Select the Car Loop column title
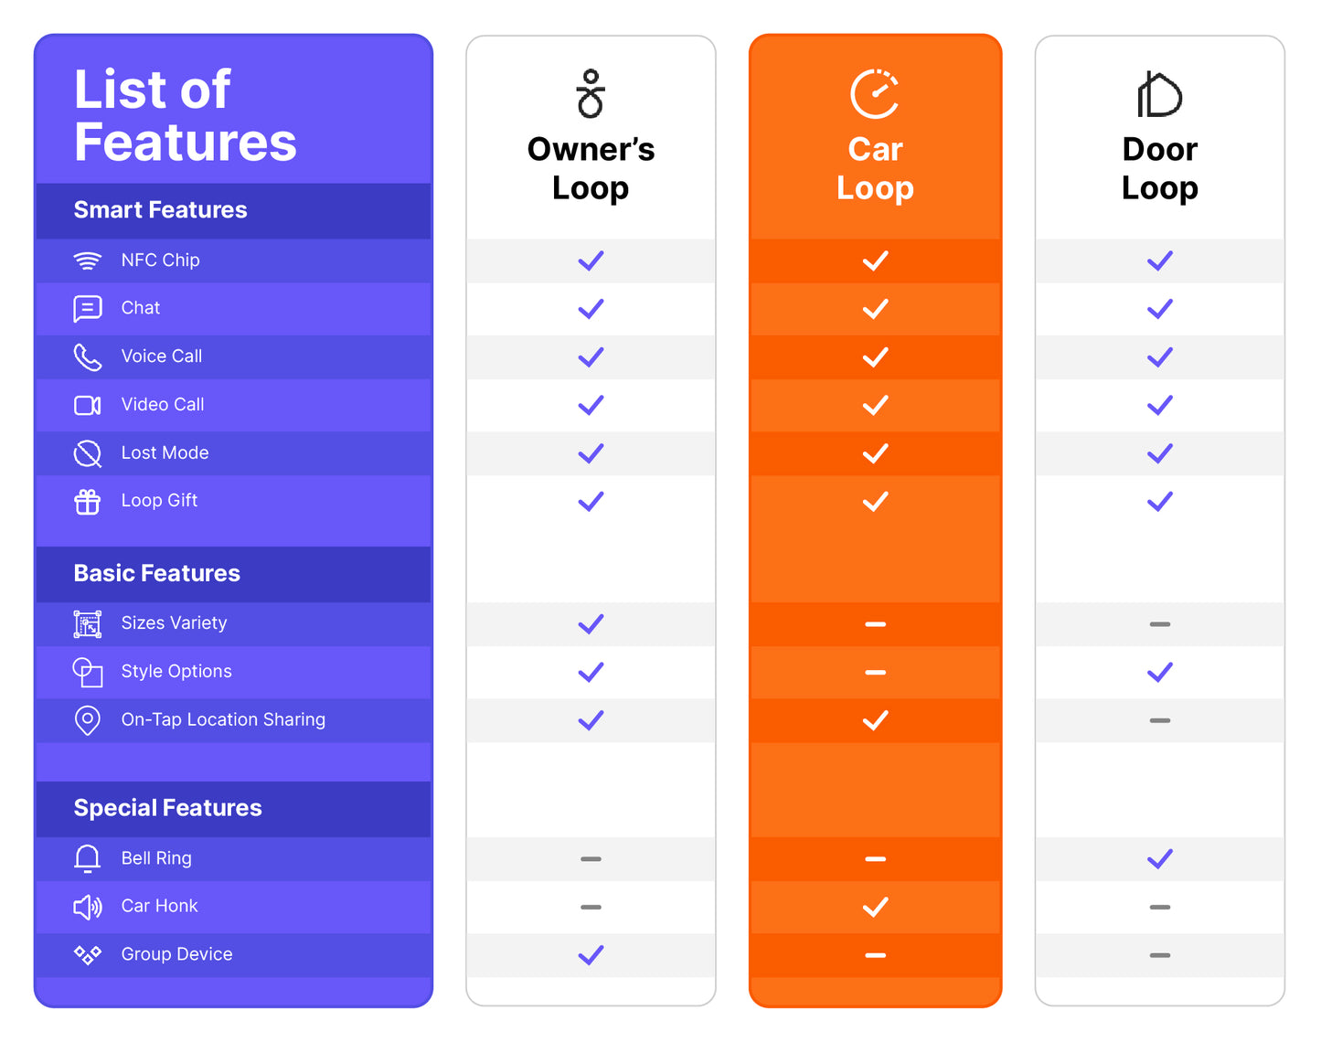Screen dimensions: 1321x1042 point(875,169)
